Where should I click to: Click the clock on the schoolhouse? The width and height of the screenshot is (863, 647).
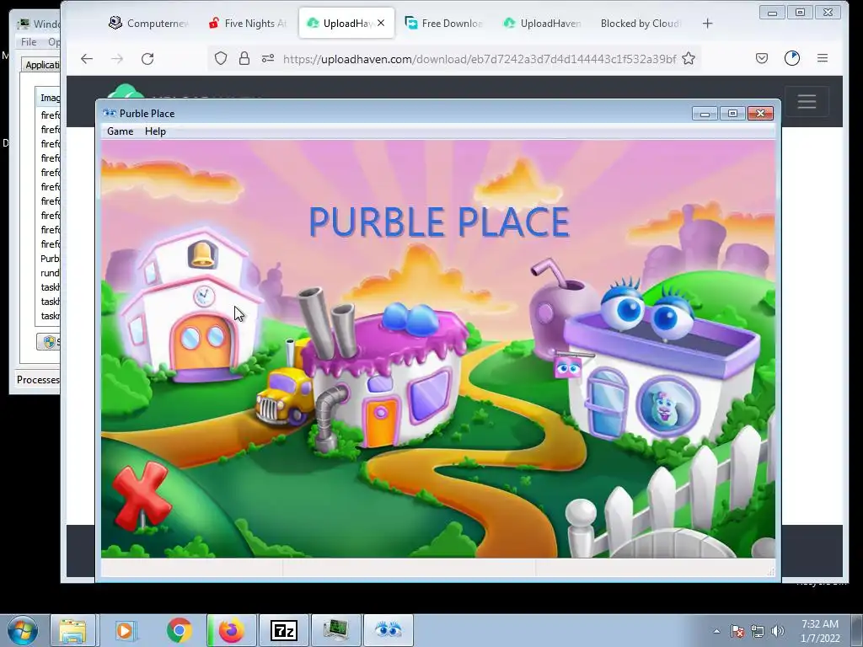[204, 296]
